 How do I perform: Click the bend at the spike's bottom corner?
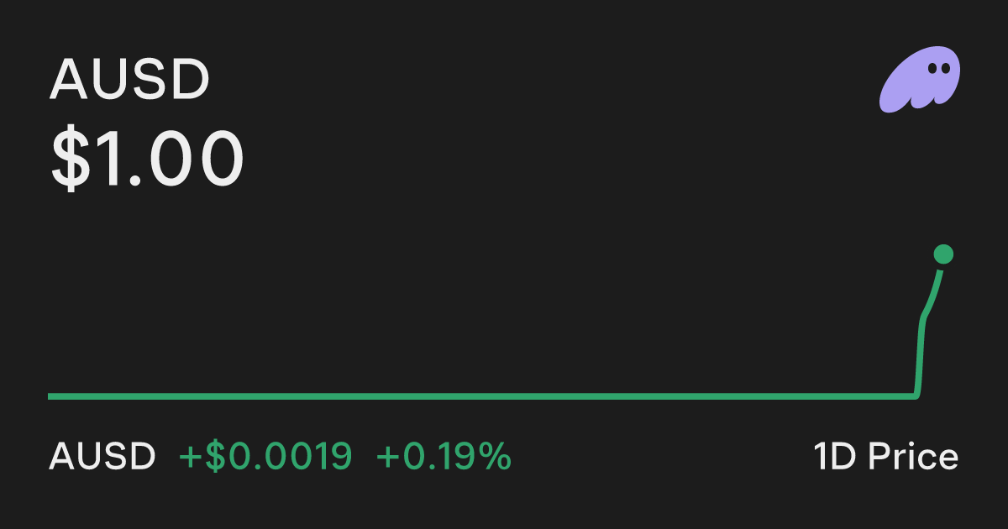[916, 393]
